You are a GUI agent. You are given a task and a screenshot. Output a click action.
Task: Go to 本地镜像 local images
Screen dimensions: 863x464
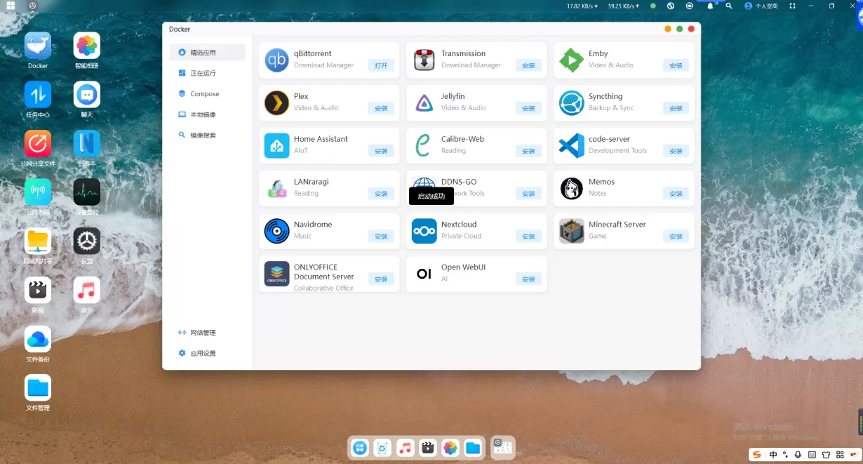[x=203, y=114]
